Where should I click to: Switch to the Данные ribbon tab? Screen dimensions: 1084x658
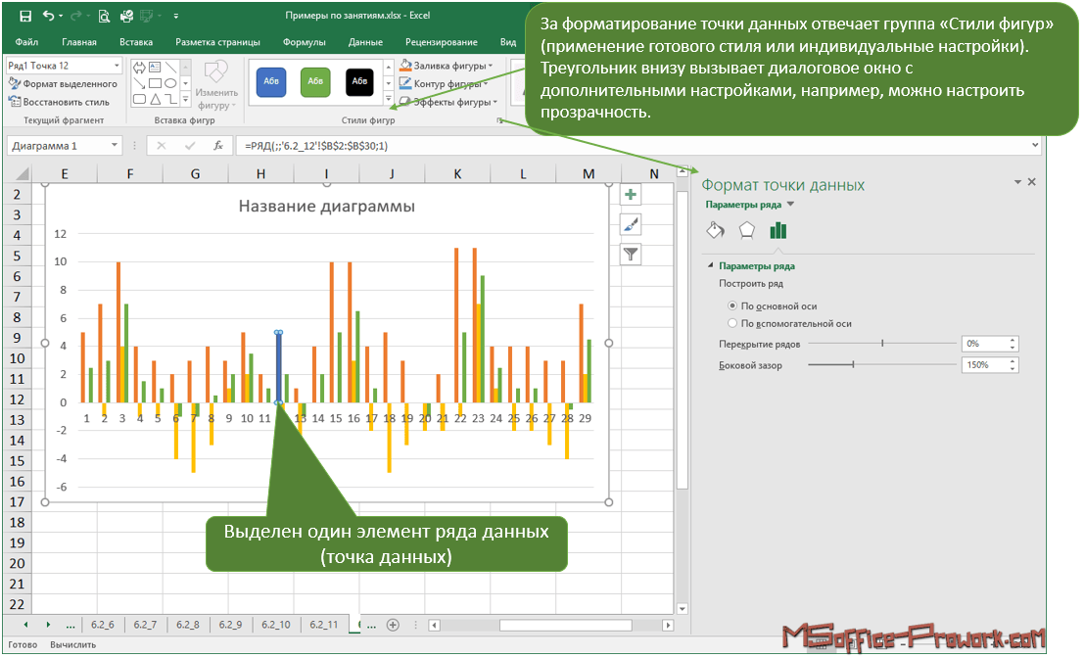click(365, 42)
